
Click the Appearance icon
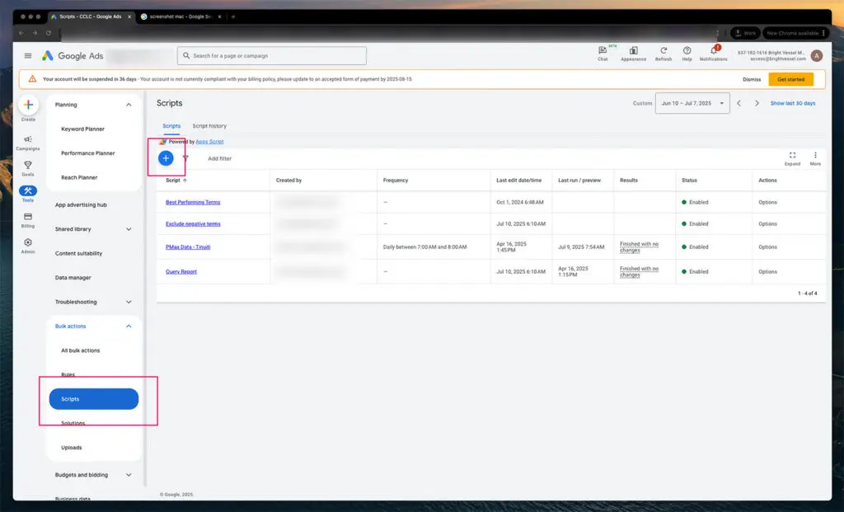pos(633,51)
